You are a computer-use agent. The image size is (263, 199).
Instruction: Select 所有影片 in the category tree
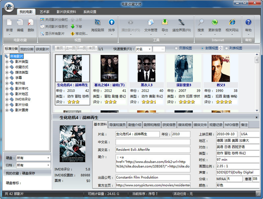(x=16, y=56)
